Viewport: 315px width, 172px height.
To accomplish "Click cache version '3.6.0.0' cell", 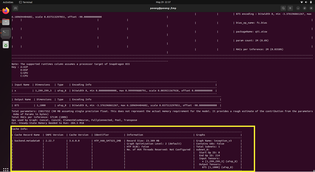I will click(x=74, y=141).
